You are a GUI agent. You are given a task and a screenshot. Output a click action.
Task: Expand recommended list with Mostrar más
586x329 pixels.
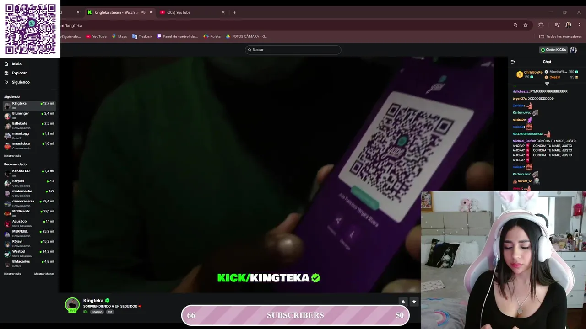(12, 274)
